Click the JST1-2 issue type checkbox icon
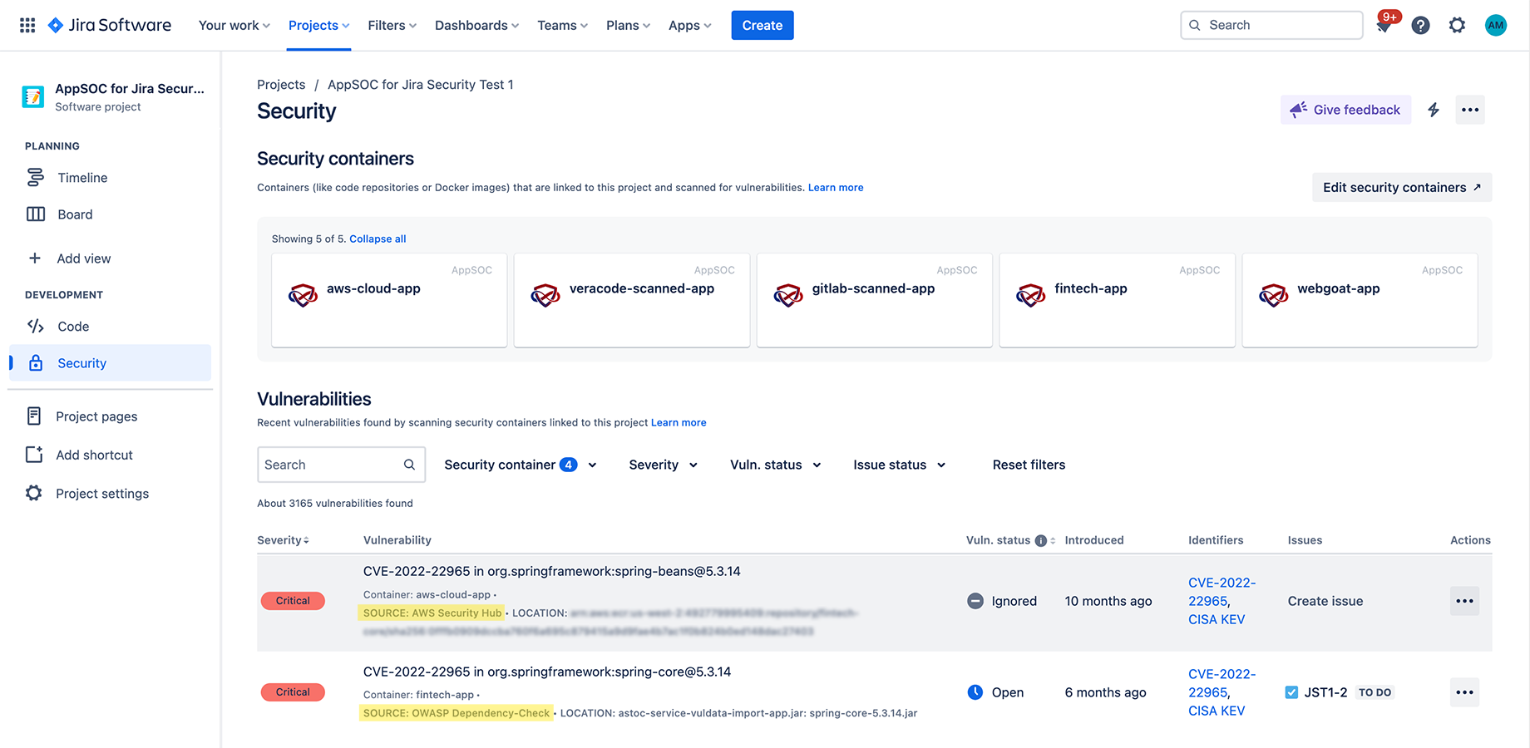The image size is (1530, 748). (x=1291, y=692)
